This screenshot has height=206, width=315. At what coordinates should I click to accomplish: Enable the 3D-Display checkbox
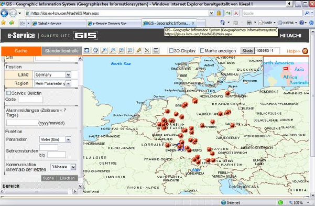coord(171,51)
